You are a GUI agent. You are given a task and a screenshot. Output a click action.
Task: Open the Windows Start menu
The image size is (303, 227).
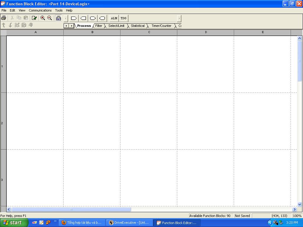tap(14, 223)
